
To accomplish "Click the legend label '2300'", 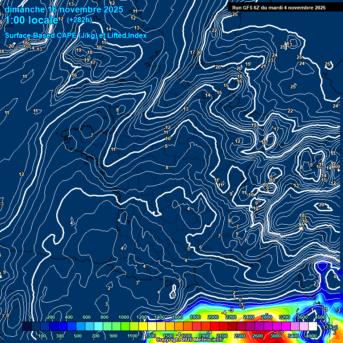I will coord(240,336).
